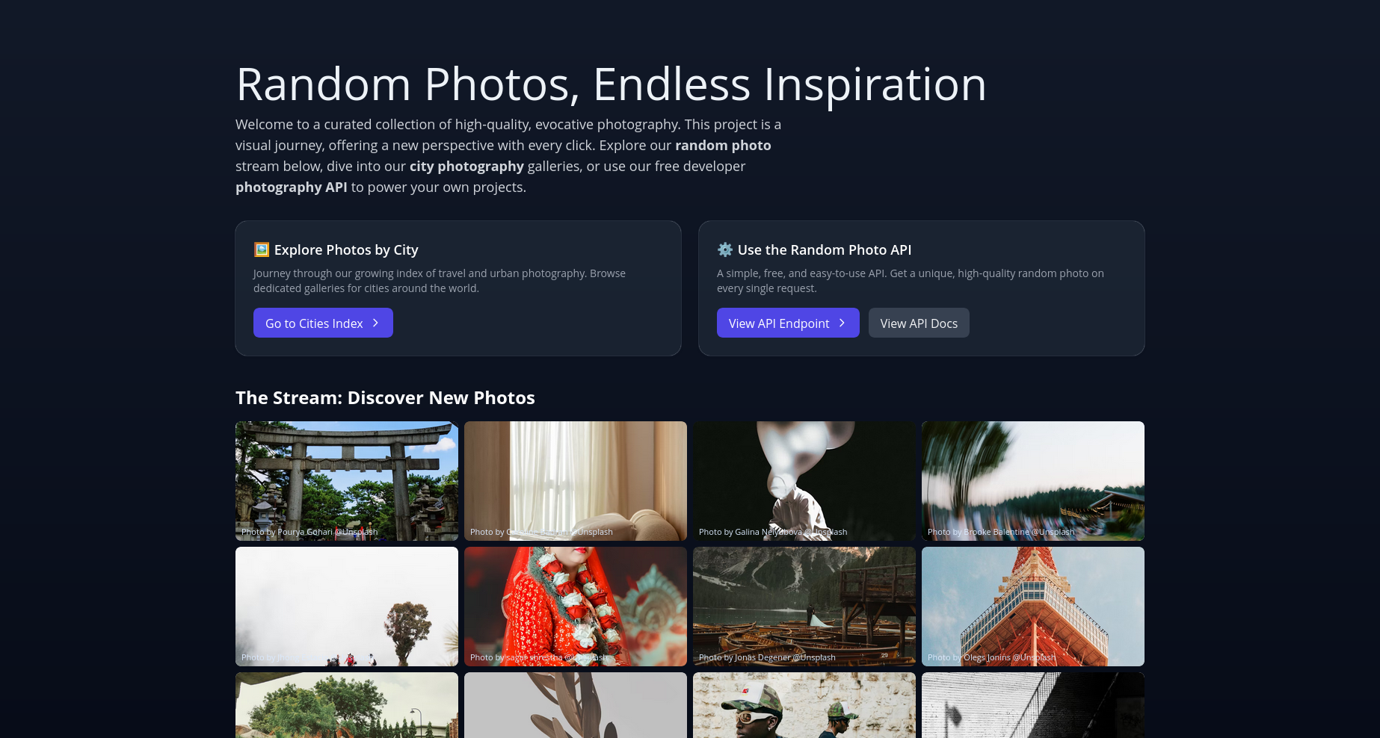Click the chevron arrow on View API Endpoint

click(x=842, y=323)
